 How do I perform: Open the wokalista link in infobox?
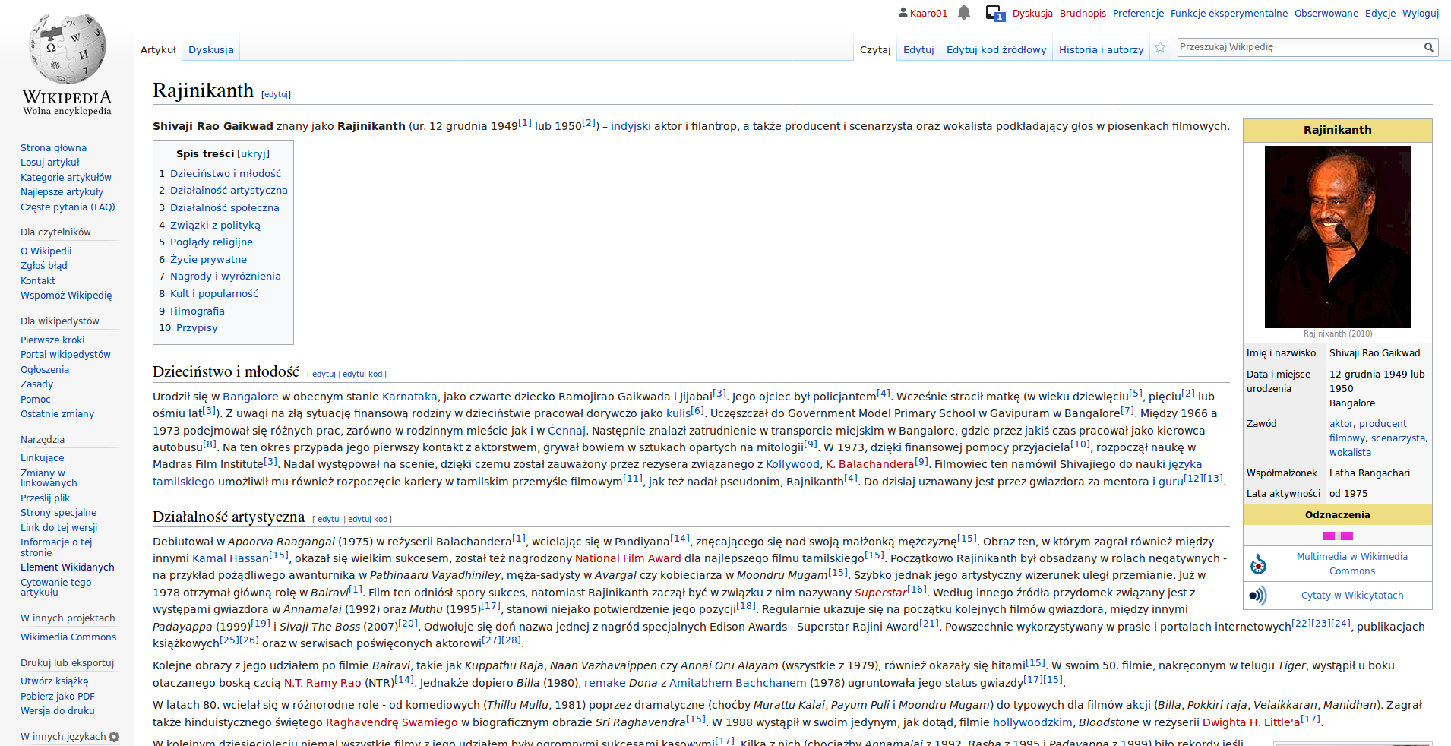coord(1350,453)
